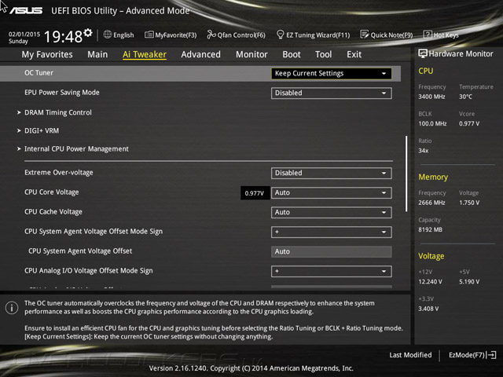Click +5V reading 5.190 V
This screenshot has height=377, width=503.
[469, 282]
